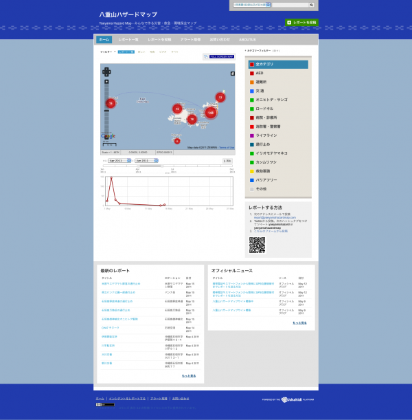Filter the map by カンムリワシ category
Screen dimensions: 412x420
click(x=278, y=162)
